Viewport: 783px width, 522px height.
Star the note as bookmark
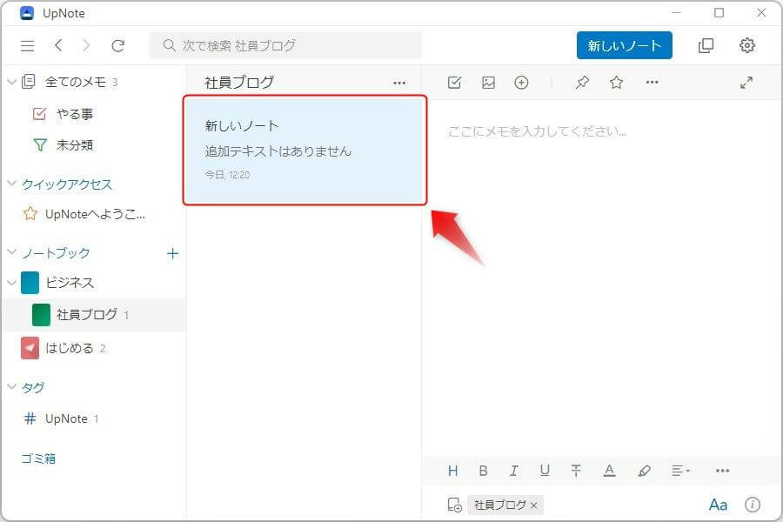pyautogui.click(x=616, y=83)
